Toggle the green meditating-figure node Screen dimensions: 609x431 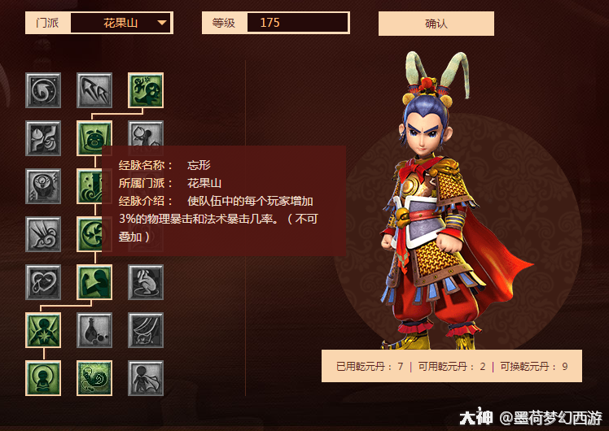[x=43, y=378]
